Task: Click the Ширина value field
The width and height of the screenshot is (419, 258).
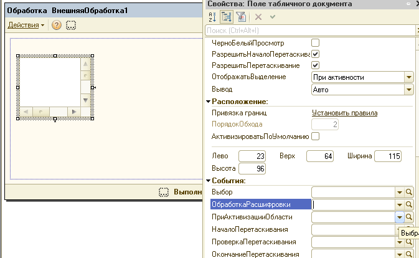Action: tap(388, 156)
